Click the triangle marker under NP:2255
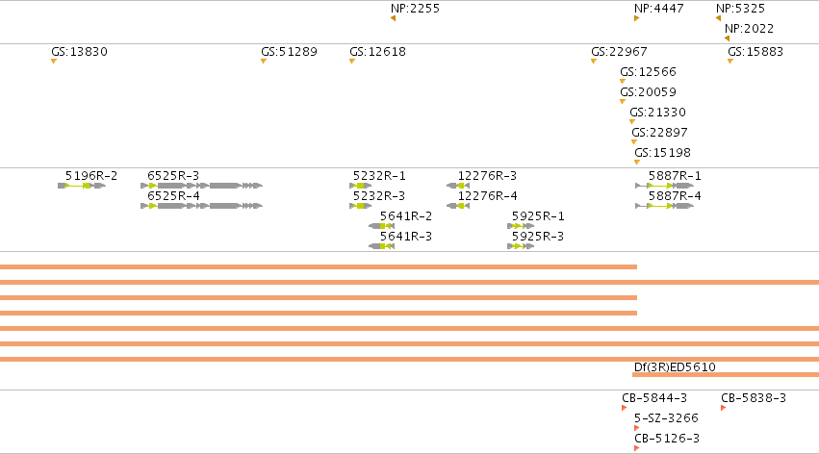The height and width of the screenshot is (454, 819). pyautogui.click(x=393, y=19)
